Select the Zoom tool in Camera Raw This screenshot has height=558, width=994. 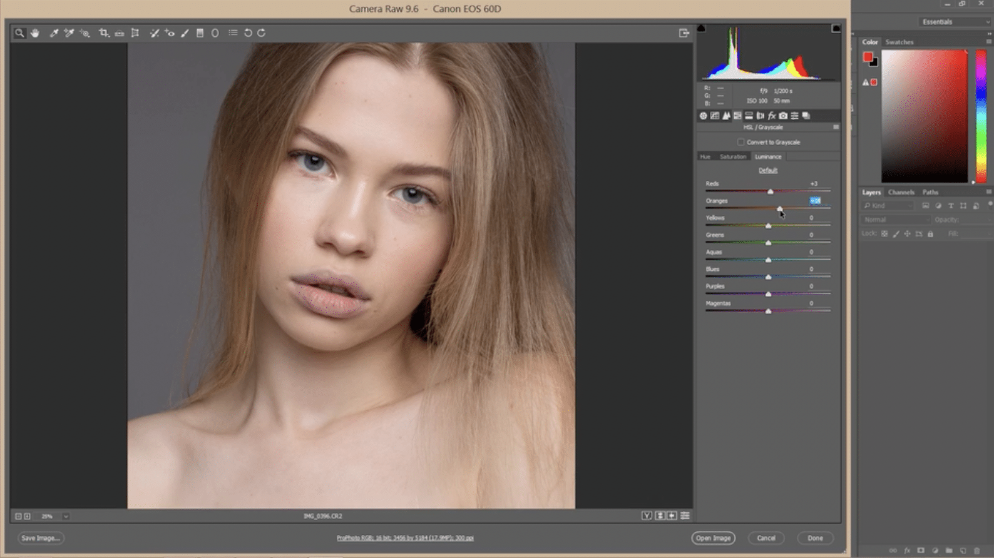19,33
